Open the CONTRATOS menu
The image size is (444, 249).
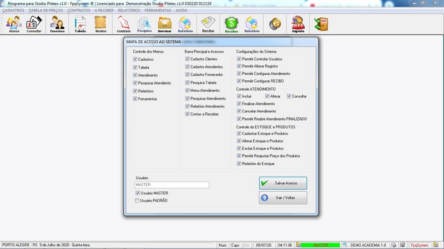79,10
